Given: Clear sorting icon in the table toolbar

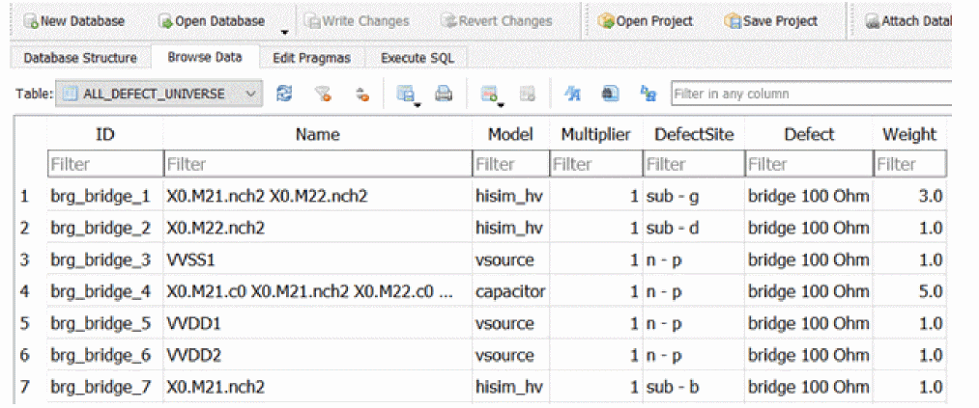Looking at the screenshot, I should (x=362, y=94).
